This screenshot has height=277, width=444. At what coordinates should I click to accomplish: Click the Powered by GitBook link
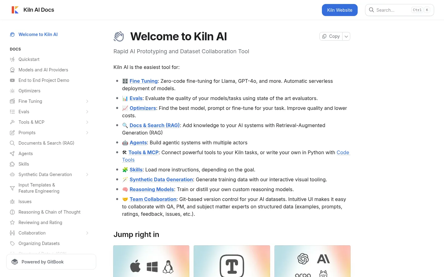(51, 262)
